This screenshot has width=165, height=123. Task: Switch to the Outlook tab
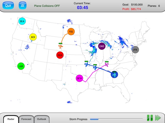tap(42, 119)
